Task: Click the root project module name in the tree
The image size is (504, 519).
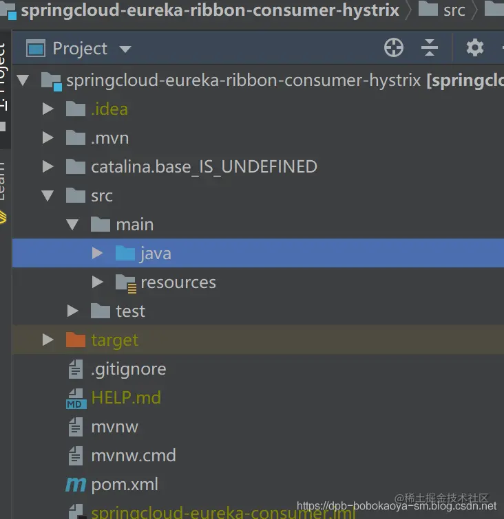Action: [x=243, y=80]
